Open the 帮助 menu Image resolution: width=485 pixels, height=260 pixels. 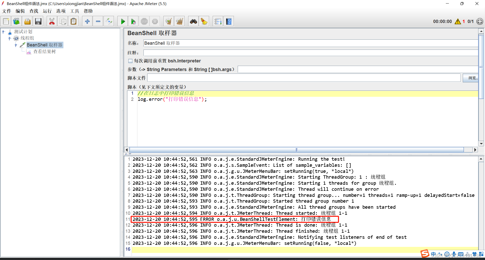(88, 11)
